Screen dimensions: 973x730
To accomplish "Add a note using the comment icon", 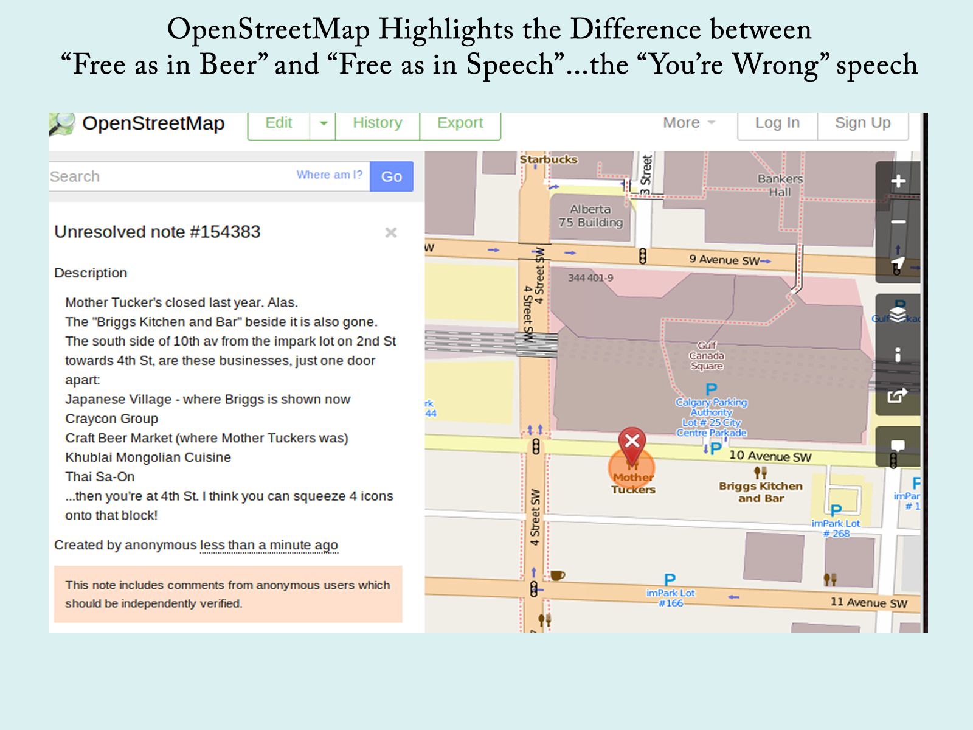I will pos(898,446).
